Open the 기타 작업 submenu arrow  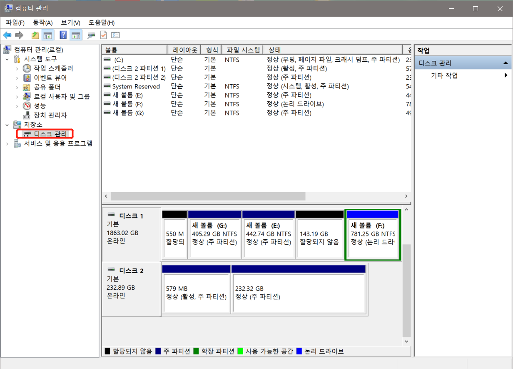click(506, 75)
